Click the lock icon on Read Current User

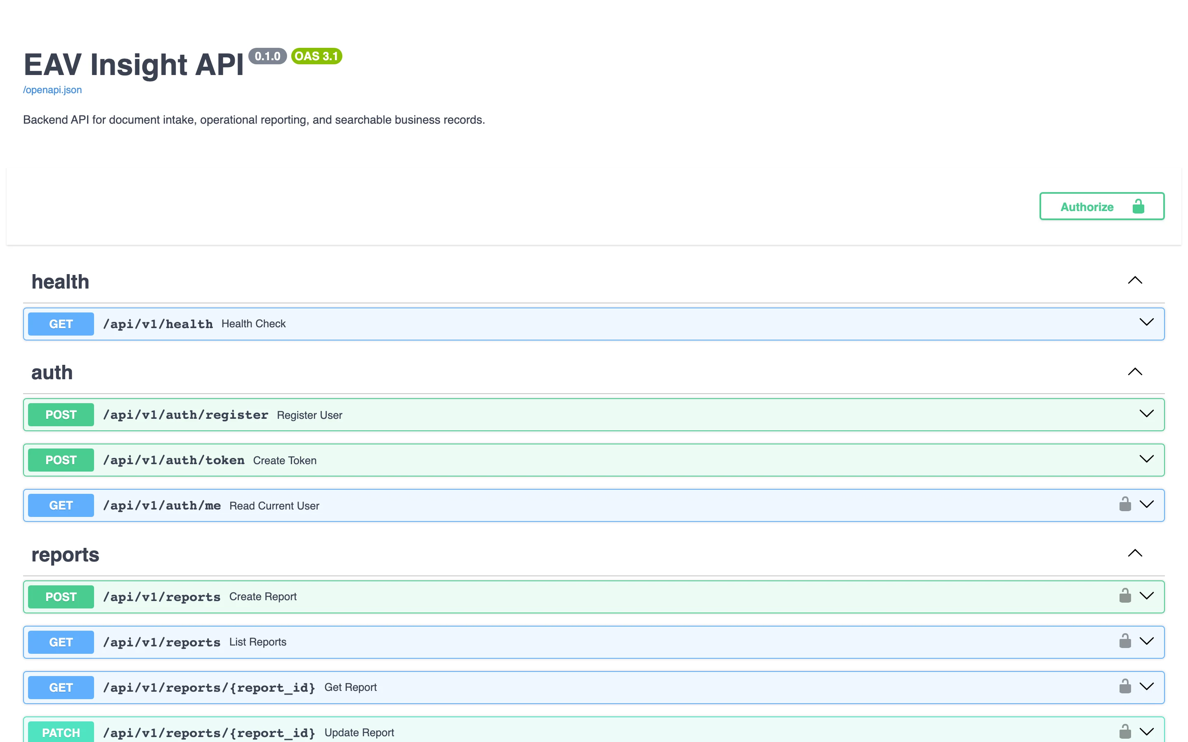[x=1125, y=504]
